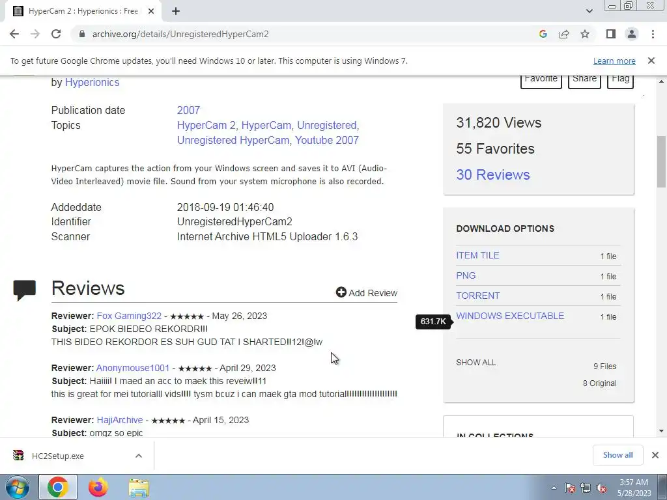Click the Action Center flag tray icon
The image size is (667, 500).
tap(570, 488)
